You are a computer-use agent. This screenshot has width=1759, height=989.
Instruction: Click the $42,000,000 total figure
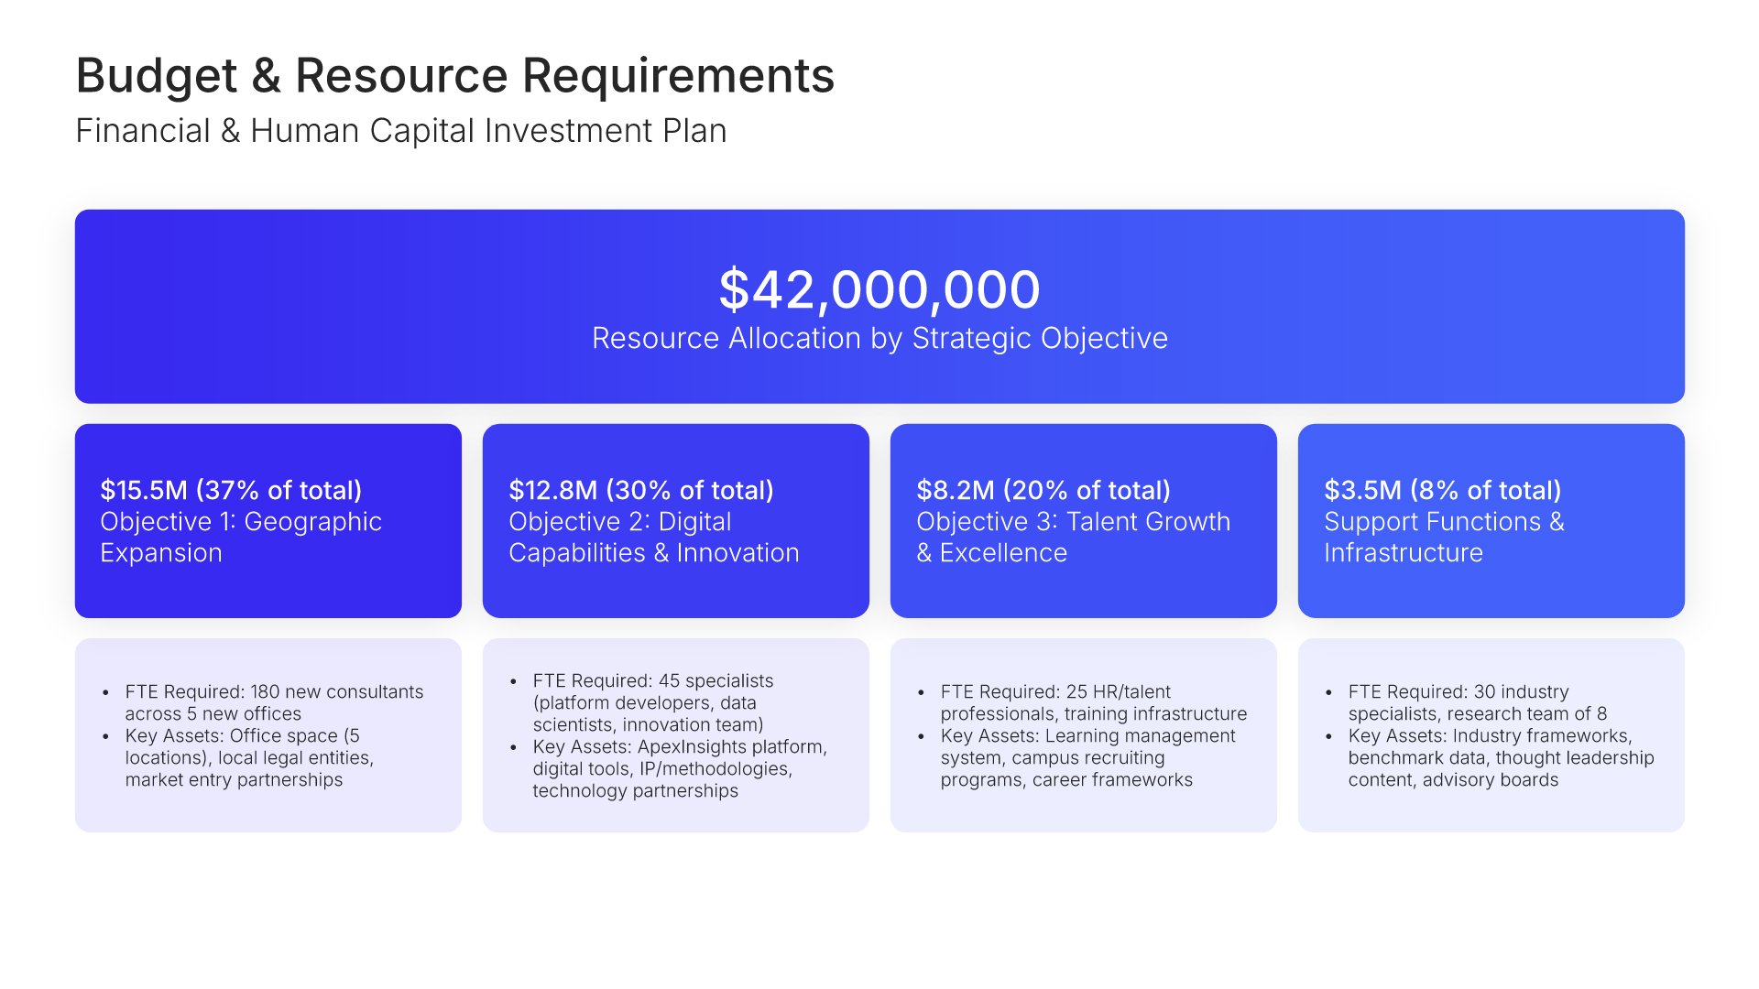[879, 289]
